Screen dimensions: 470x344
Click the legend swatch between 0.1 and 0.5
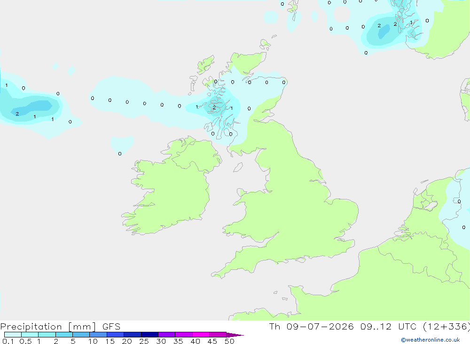13,335
